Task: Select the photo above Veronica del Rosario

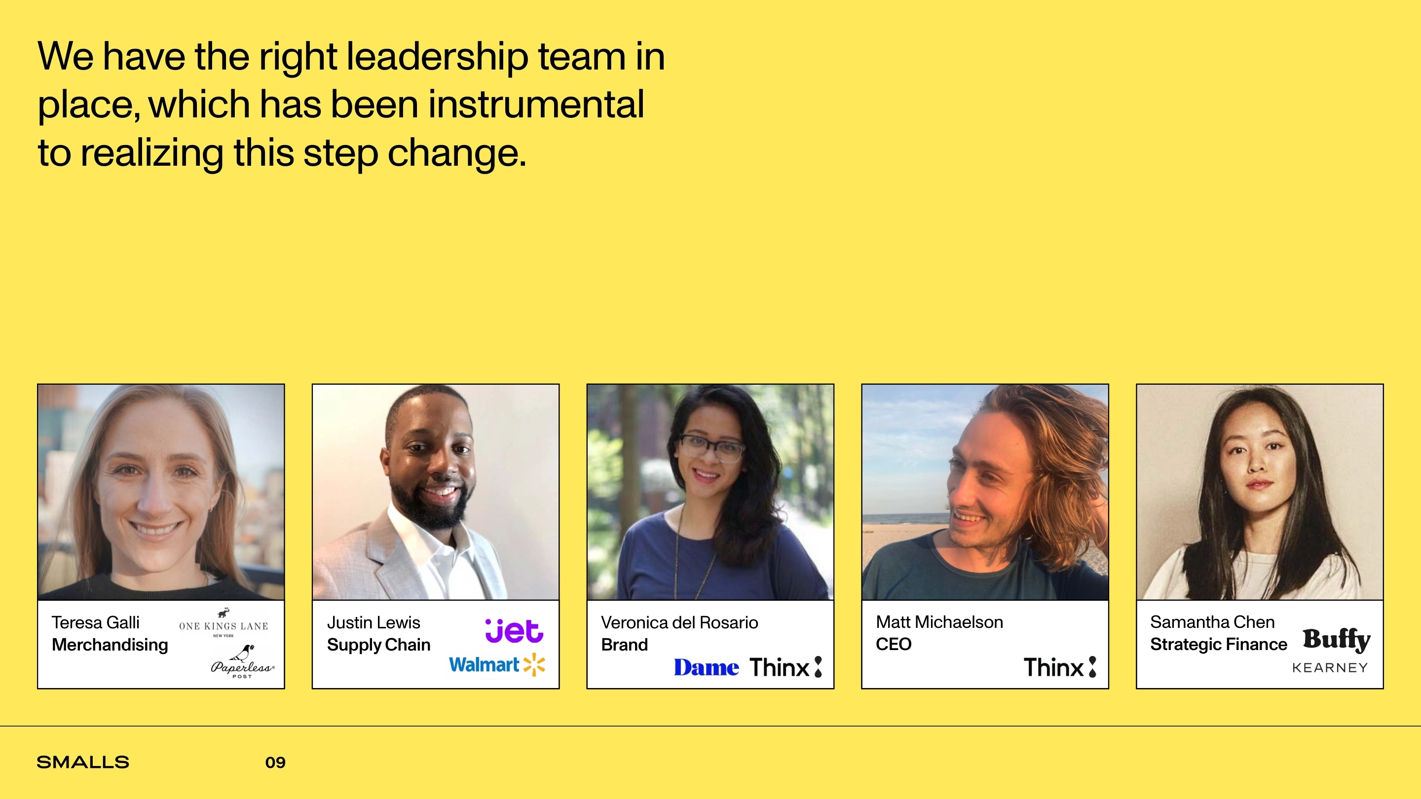Action: click(710, 492)
